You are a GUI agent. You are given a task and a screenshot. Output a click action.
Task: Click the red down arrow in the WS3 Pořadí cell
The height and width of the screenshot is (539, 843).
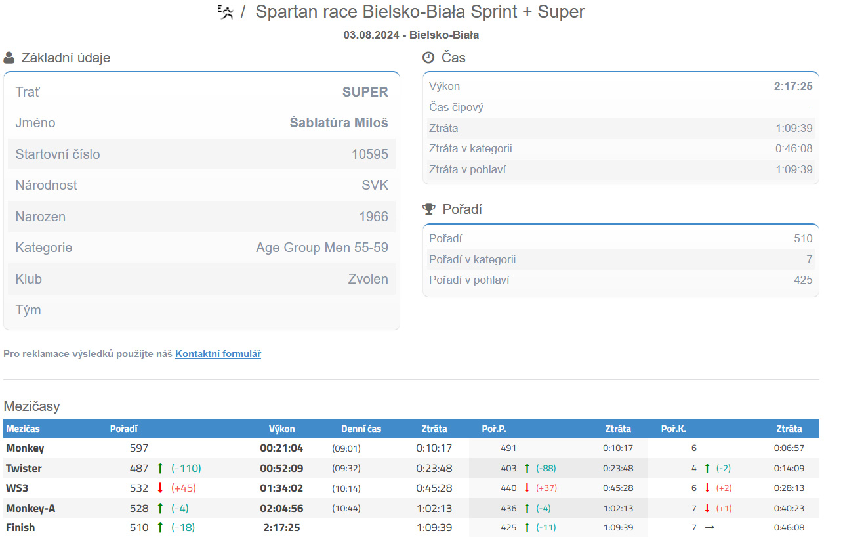click(x=160, y=488)
